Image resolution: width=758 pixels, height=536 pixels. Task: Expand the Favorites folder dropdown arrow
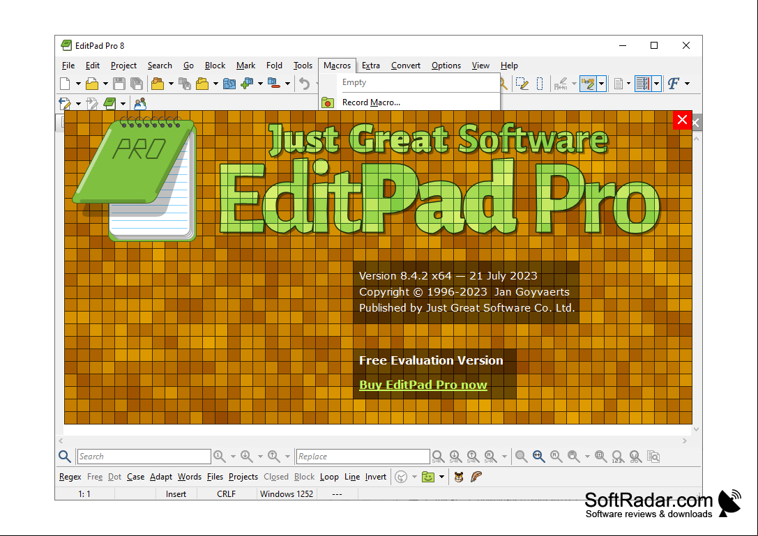(x=442, y=477)
